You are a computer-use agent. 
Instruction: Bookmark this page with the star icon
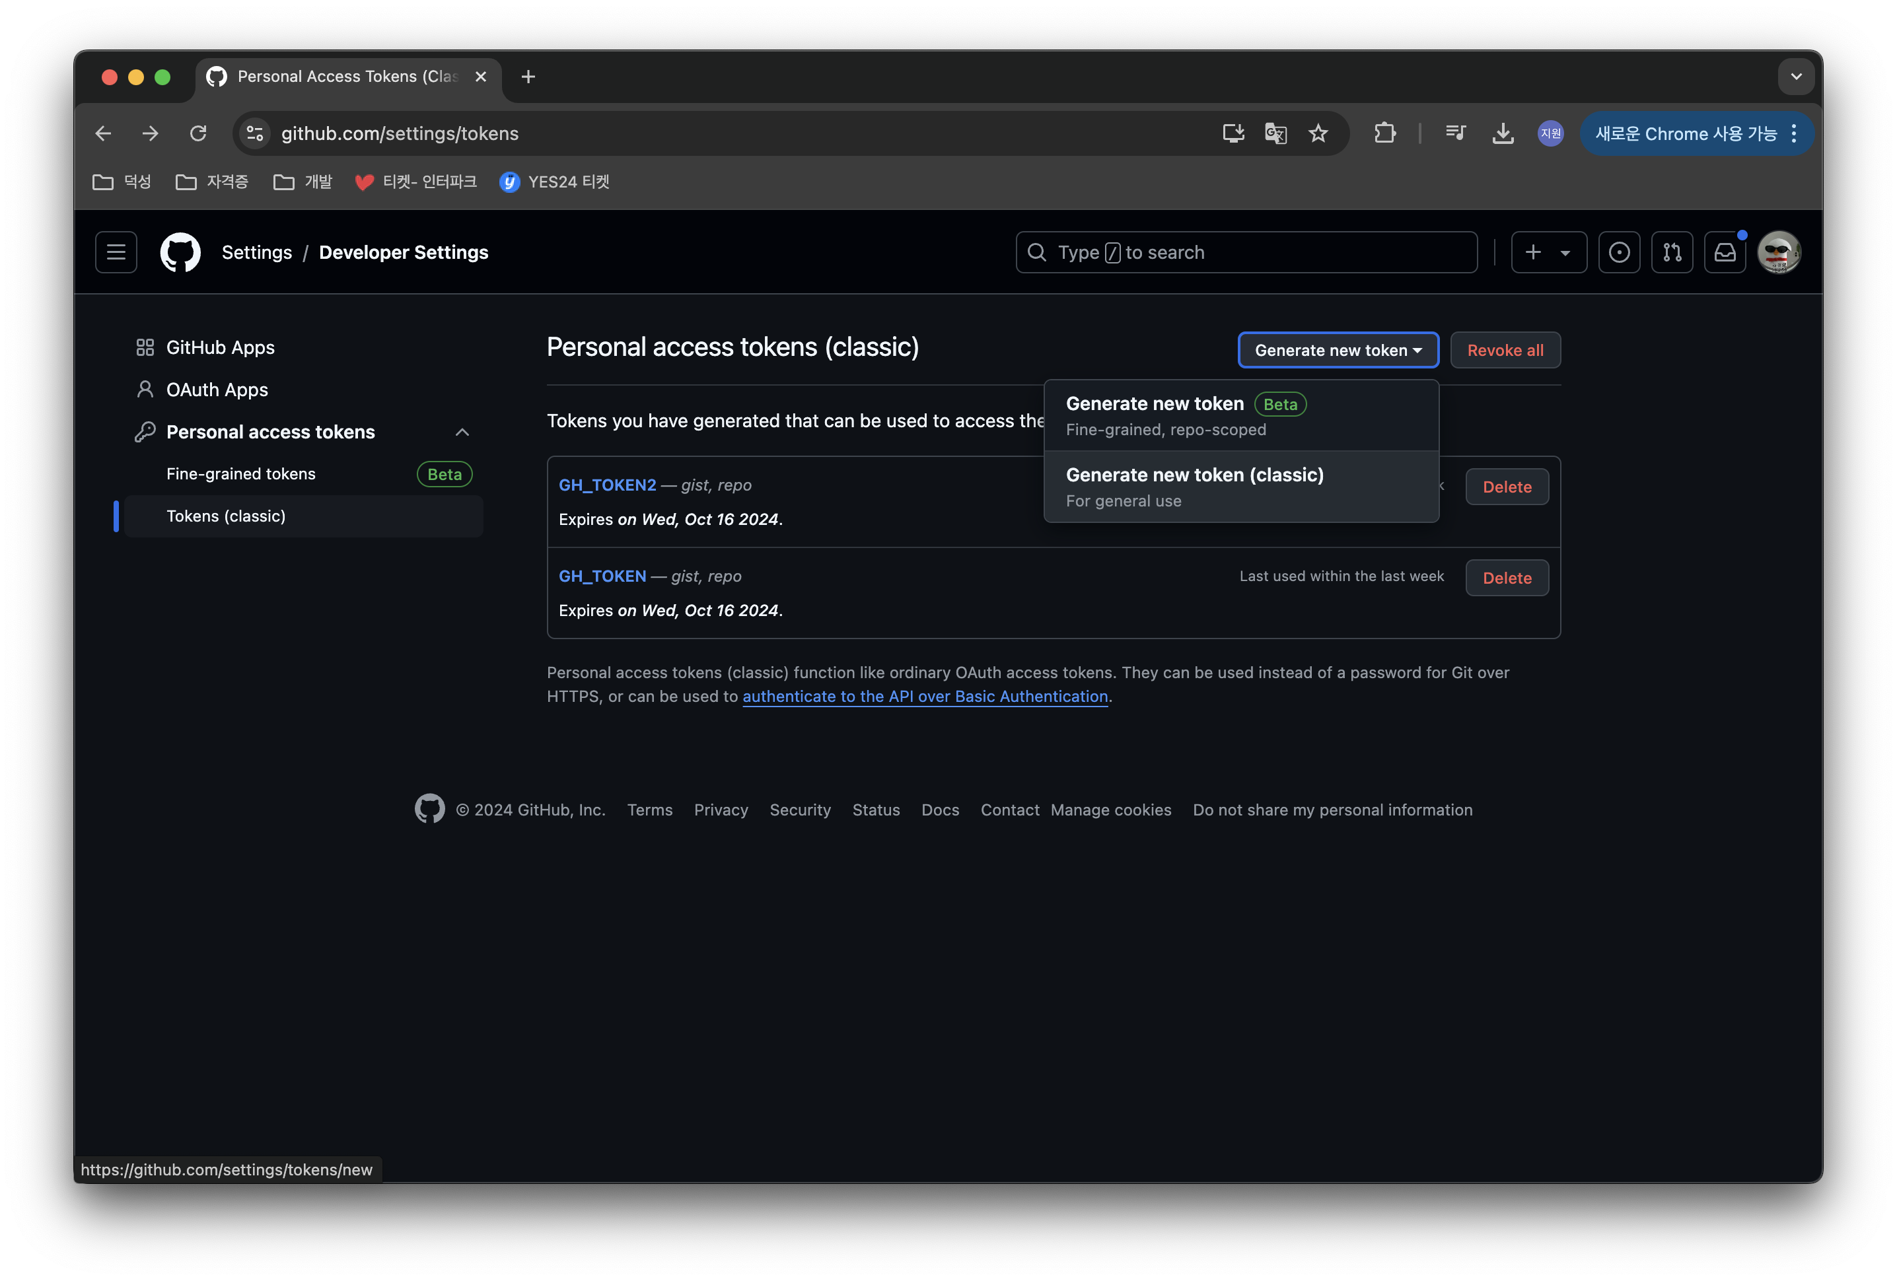pyautogui.click(x=1318, y=133)
